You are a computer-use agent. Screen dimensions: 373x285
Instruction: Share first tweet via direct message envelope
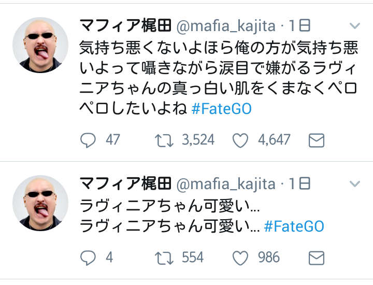(x=317, y=140)
